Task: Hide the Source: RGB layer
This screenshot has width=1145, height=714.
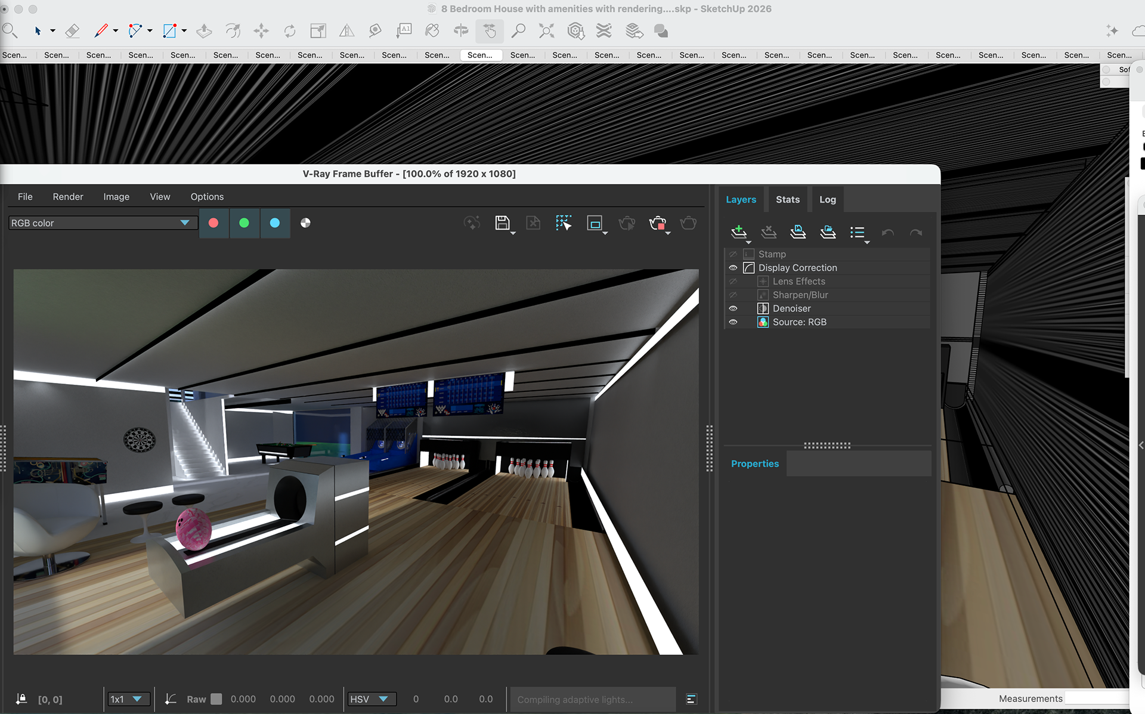Action: [733, 322]
